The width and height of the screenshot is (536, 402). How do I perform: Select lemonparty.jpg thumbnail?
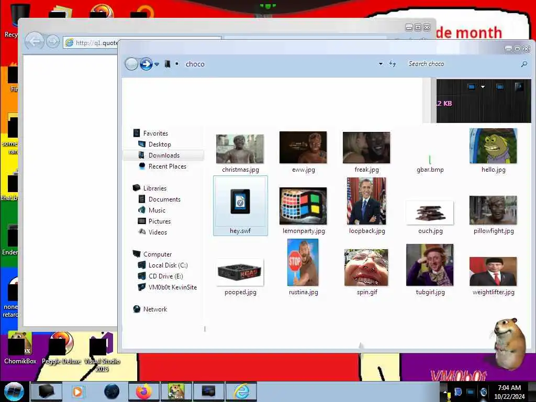tap(303, 206)
